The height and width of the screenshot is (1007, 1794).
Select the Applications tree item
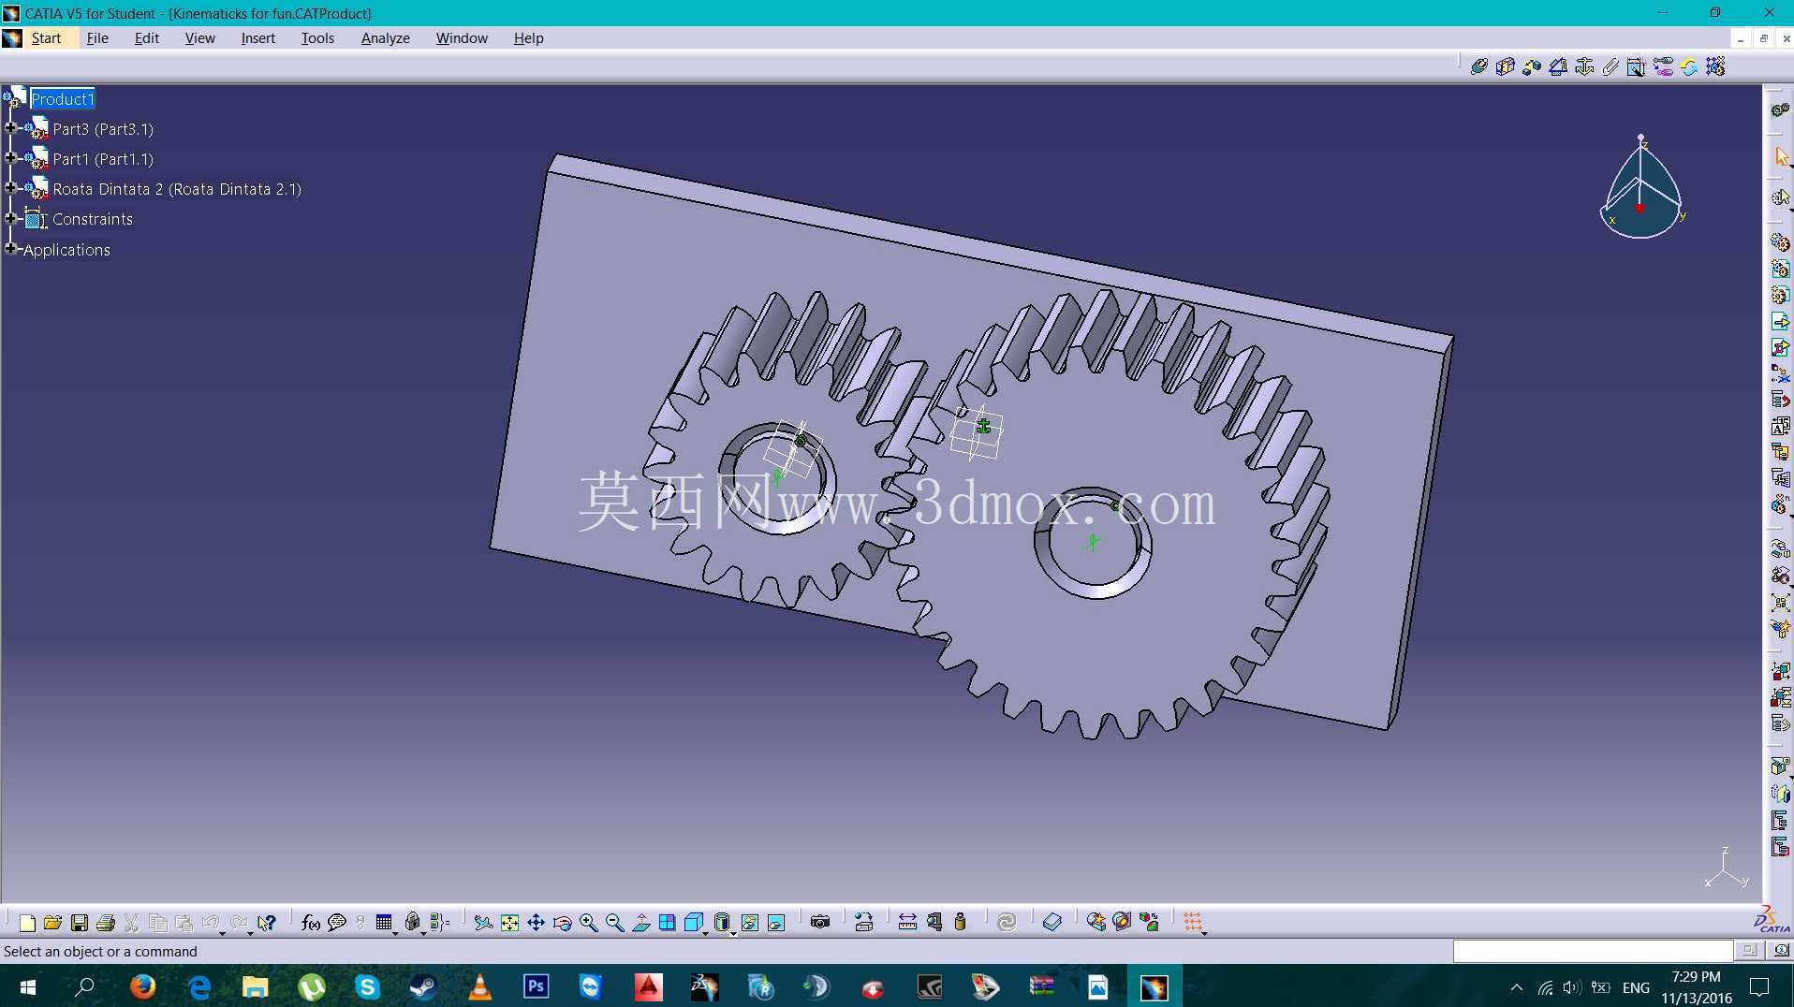point(66,250)
